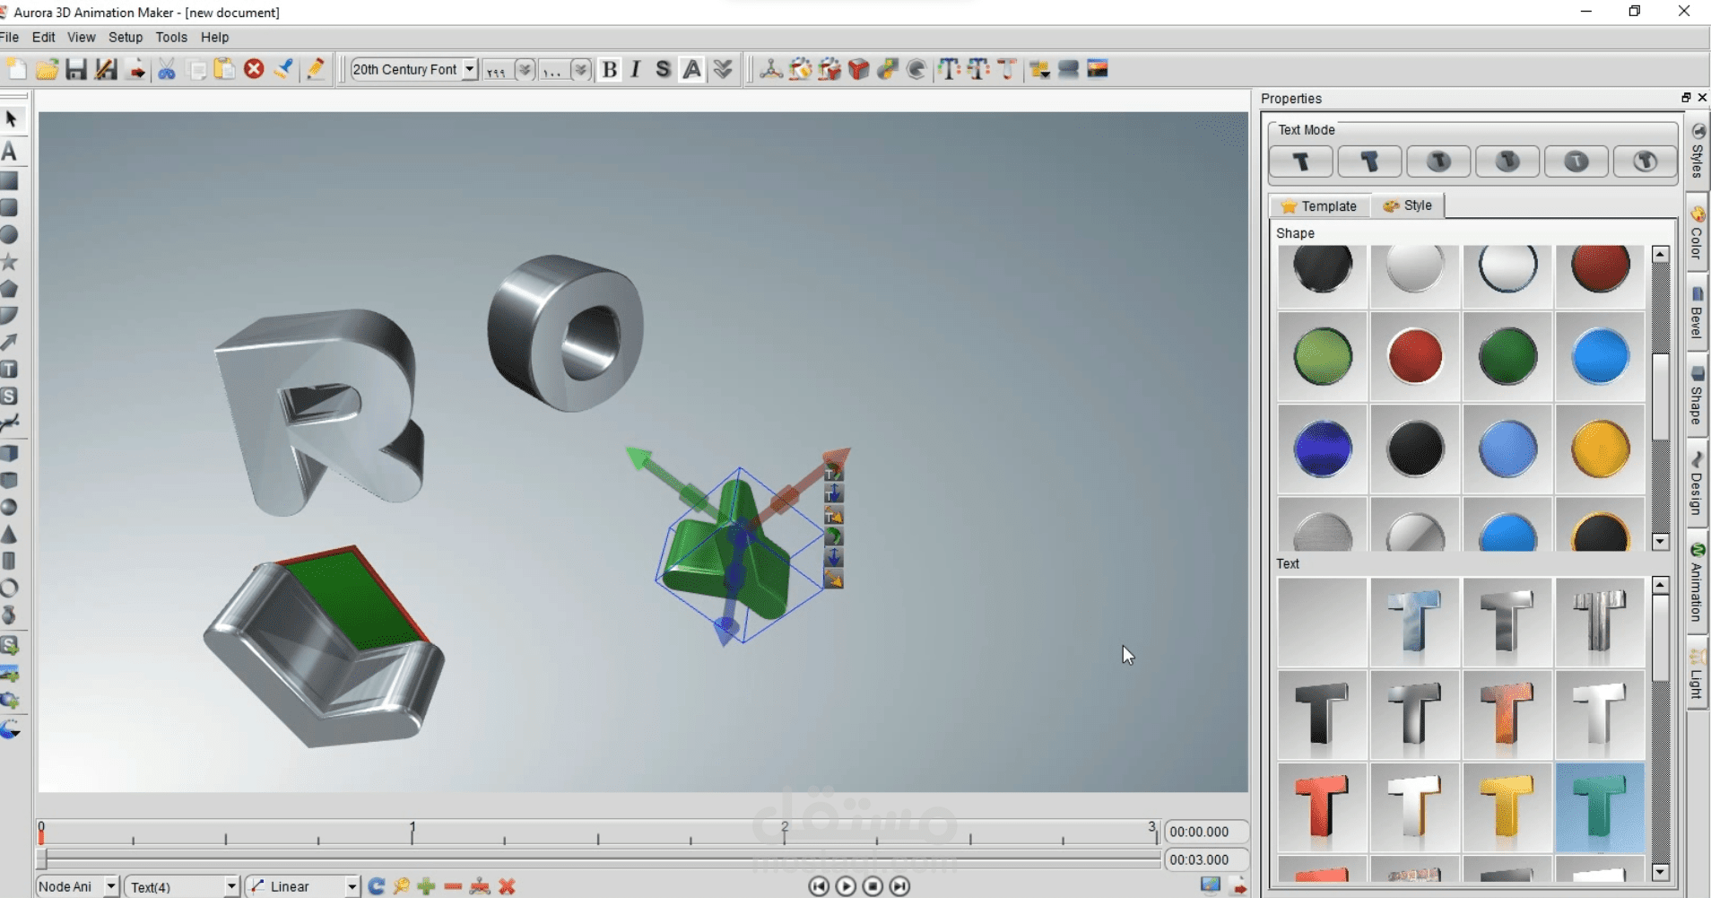Select the star shape tool
The height and width of the screenshot is (898, 1711).
(x=10, y=262)
